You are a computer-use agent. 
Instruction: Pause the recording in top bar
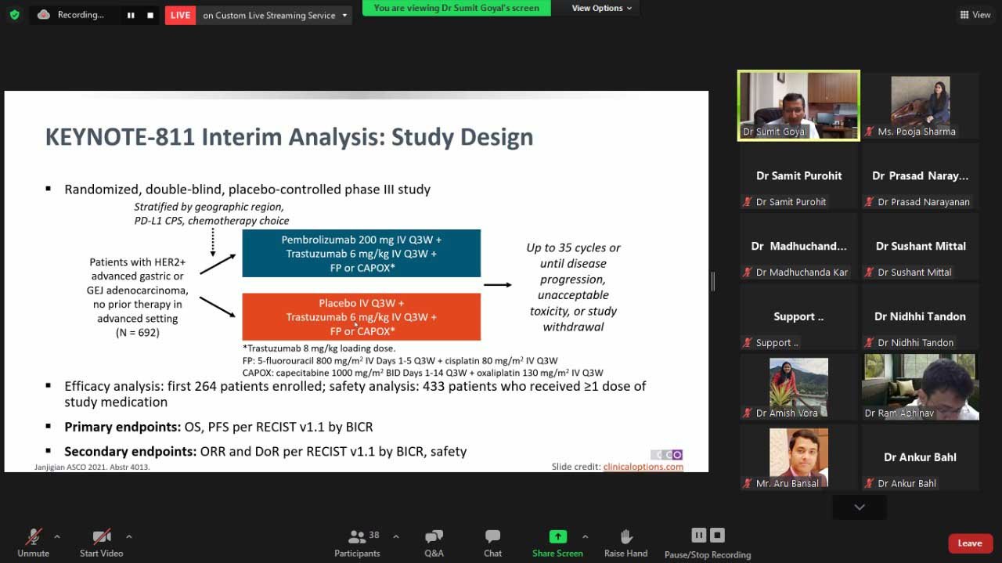point(131,15)
